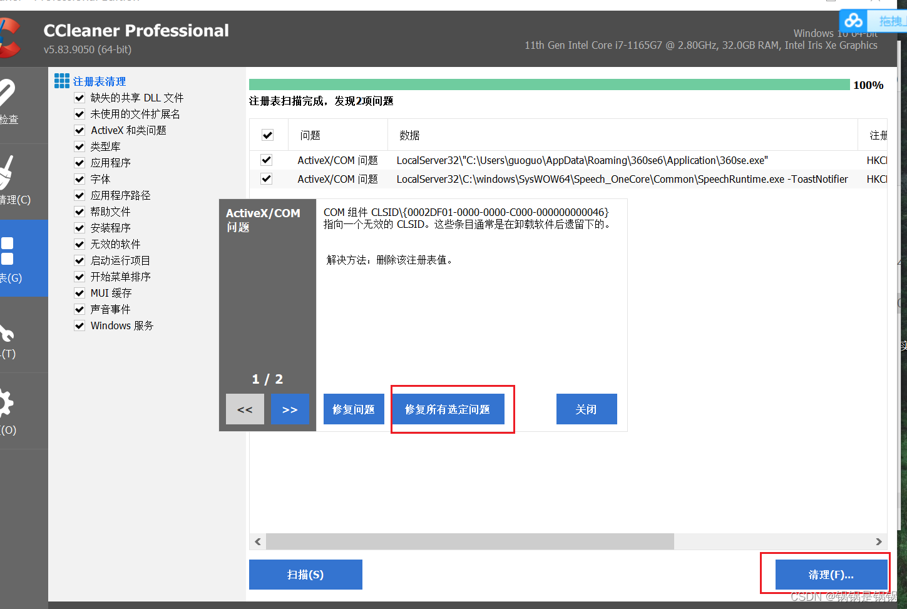Click the blue cloud icon at top right
907x609 pixels.
point(854,21)
